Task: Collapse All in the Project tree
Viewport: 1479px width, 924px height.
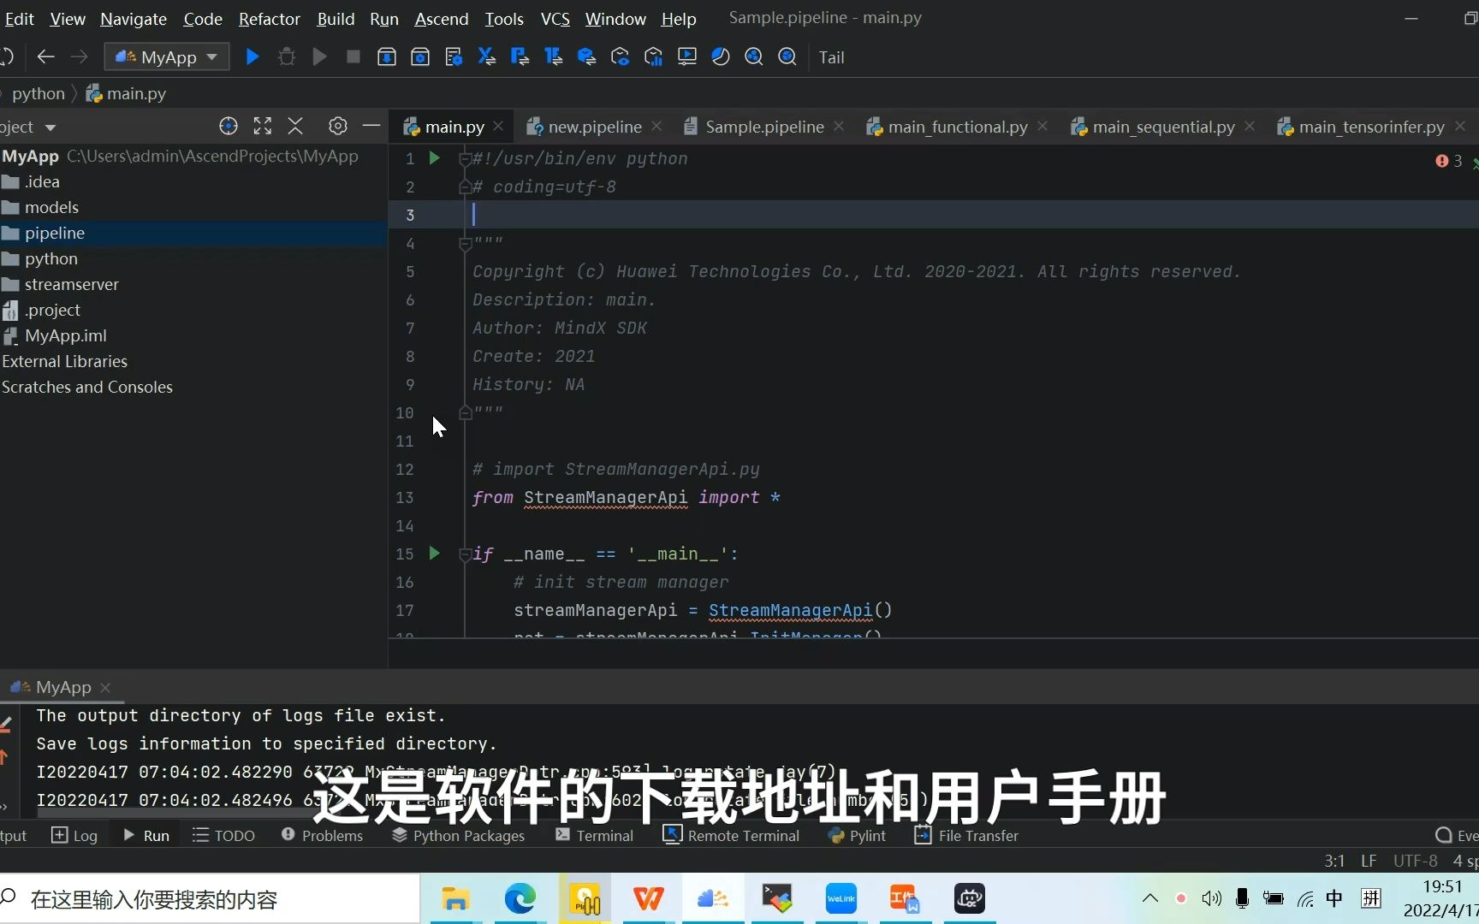Action: coord(295,126)
